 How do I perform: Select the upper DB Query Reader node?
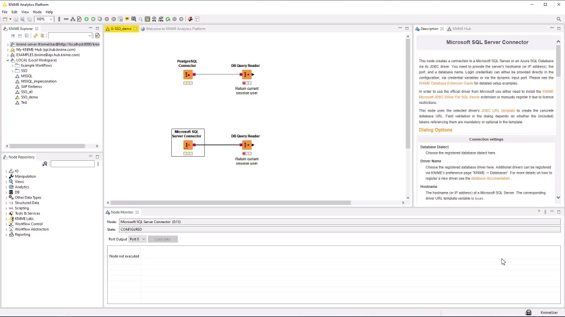247,75
